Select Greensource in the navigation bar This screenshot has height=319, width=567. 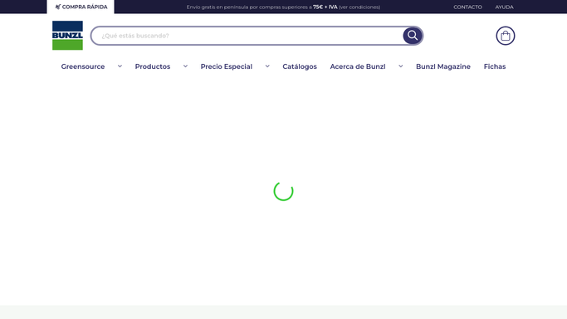83,66
